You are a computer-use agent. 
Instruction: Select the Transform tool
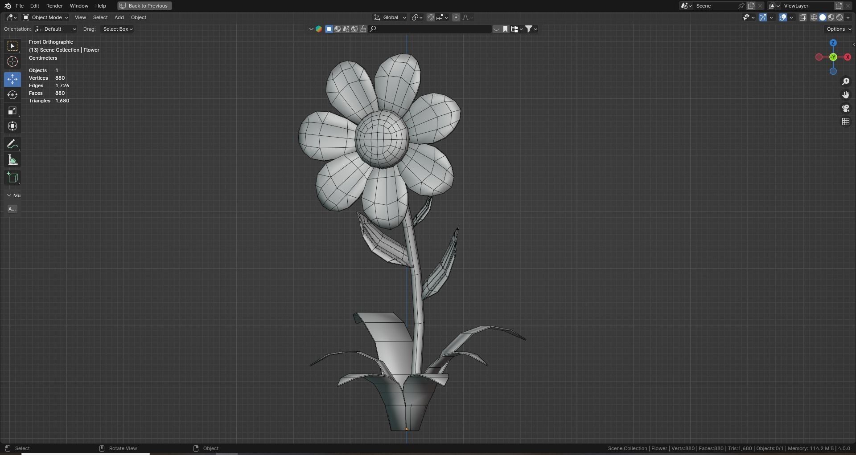(12, 126)
